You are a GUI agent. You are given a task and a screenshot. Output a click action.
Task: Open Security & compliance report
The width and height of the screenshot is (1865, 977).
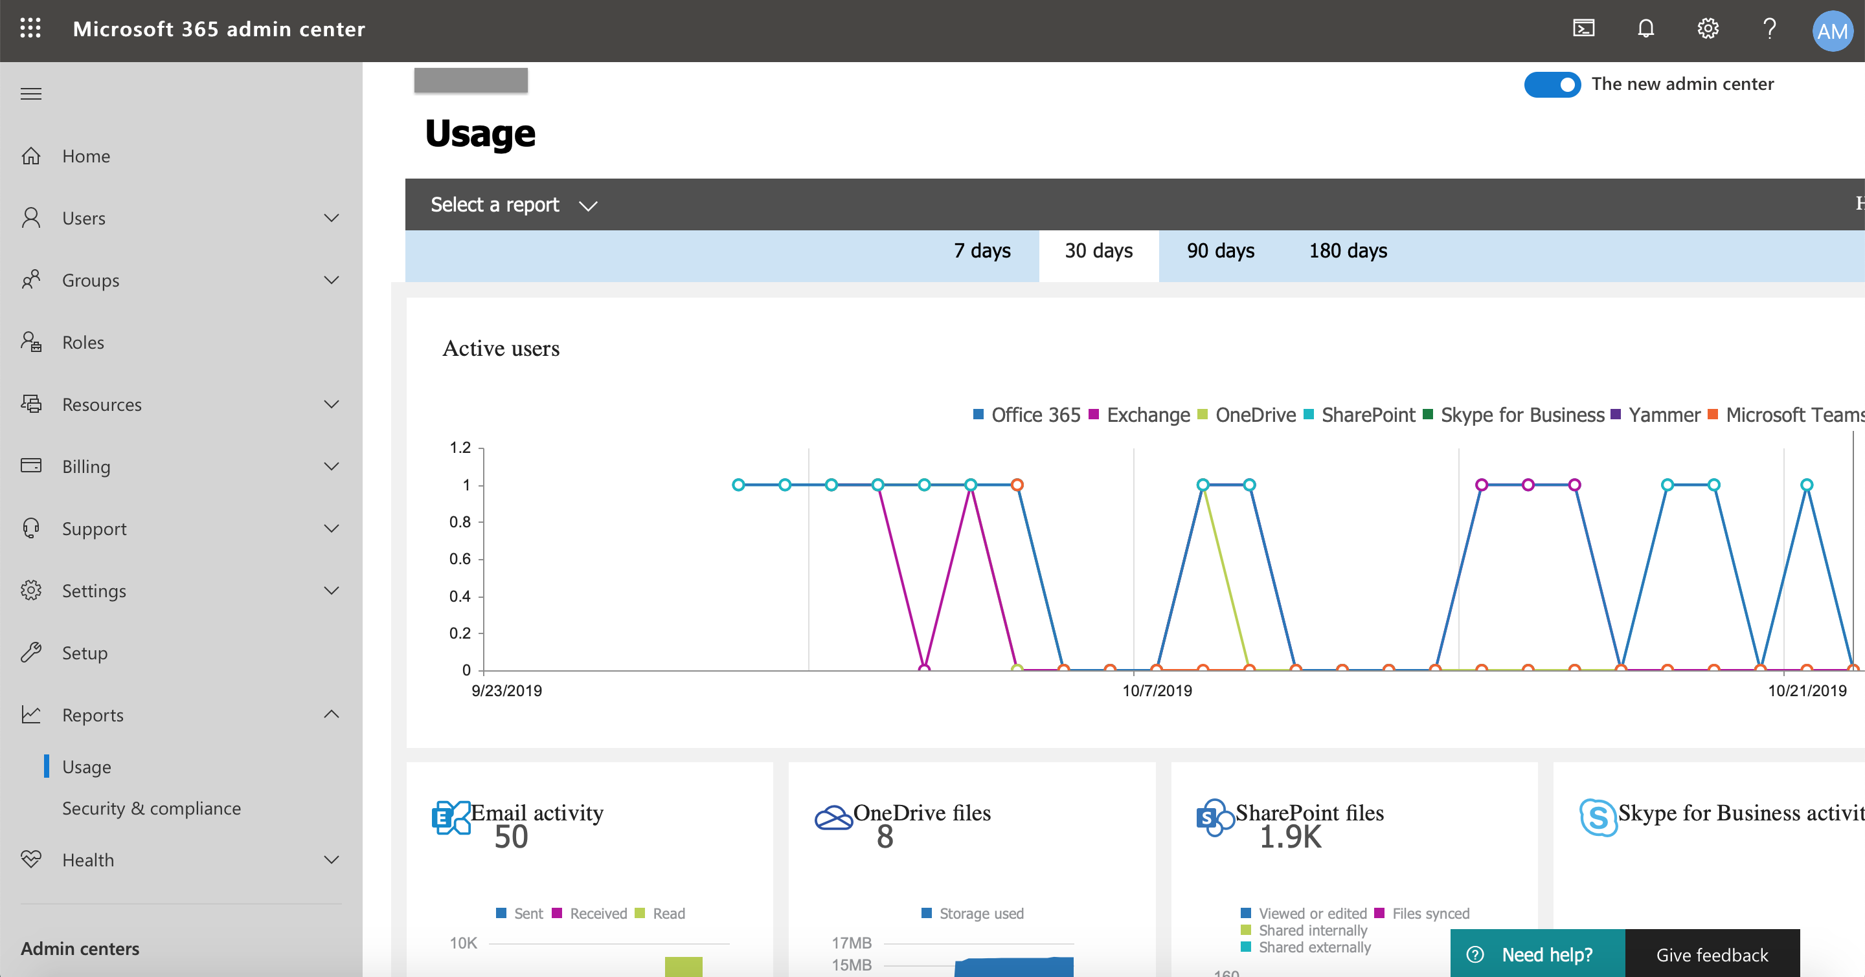tap(152, 807)
